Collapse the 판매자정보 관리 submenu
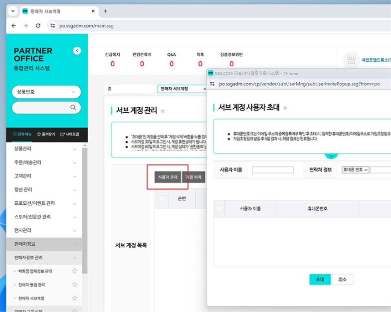Screen dimensions: 391x312 [44, 257]
